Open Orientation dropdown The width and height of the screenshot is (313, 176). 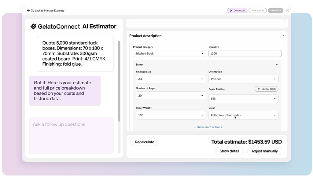pos(243,79)
